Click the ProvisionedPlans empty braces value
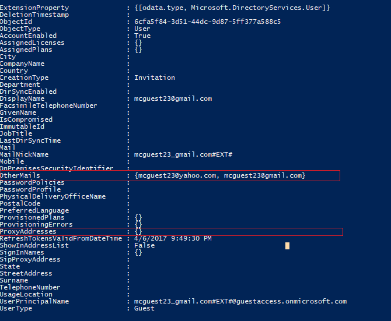This screenshot has width=391, height=321. pos(138,217)
